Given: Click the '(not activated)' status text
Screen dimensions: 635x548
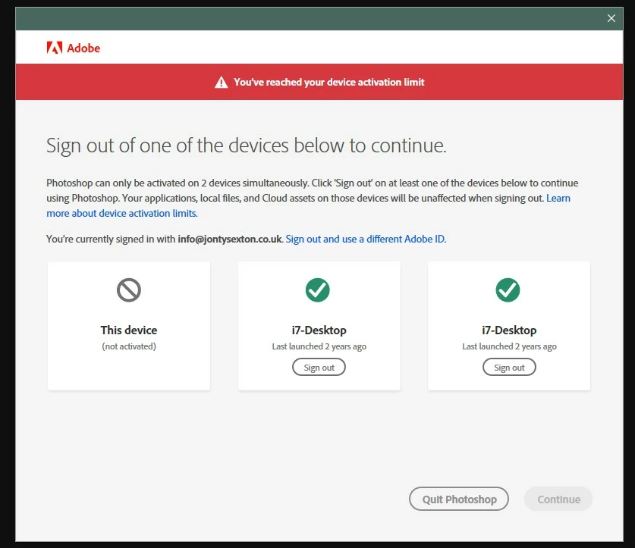Looking at the screenshot, I should click(x=129, y=346).
